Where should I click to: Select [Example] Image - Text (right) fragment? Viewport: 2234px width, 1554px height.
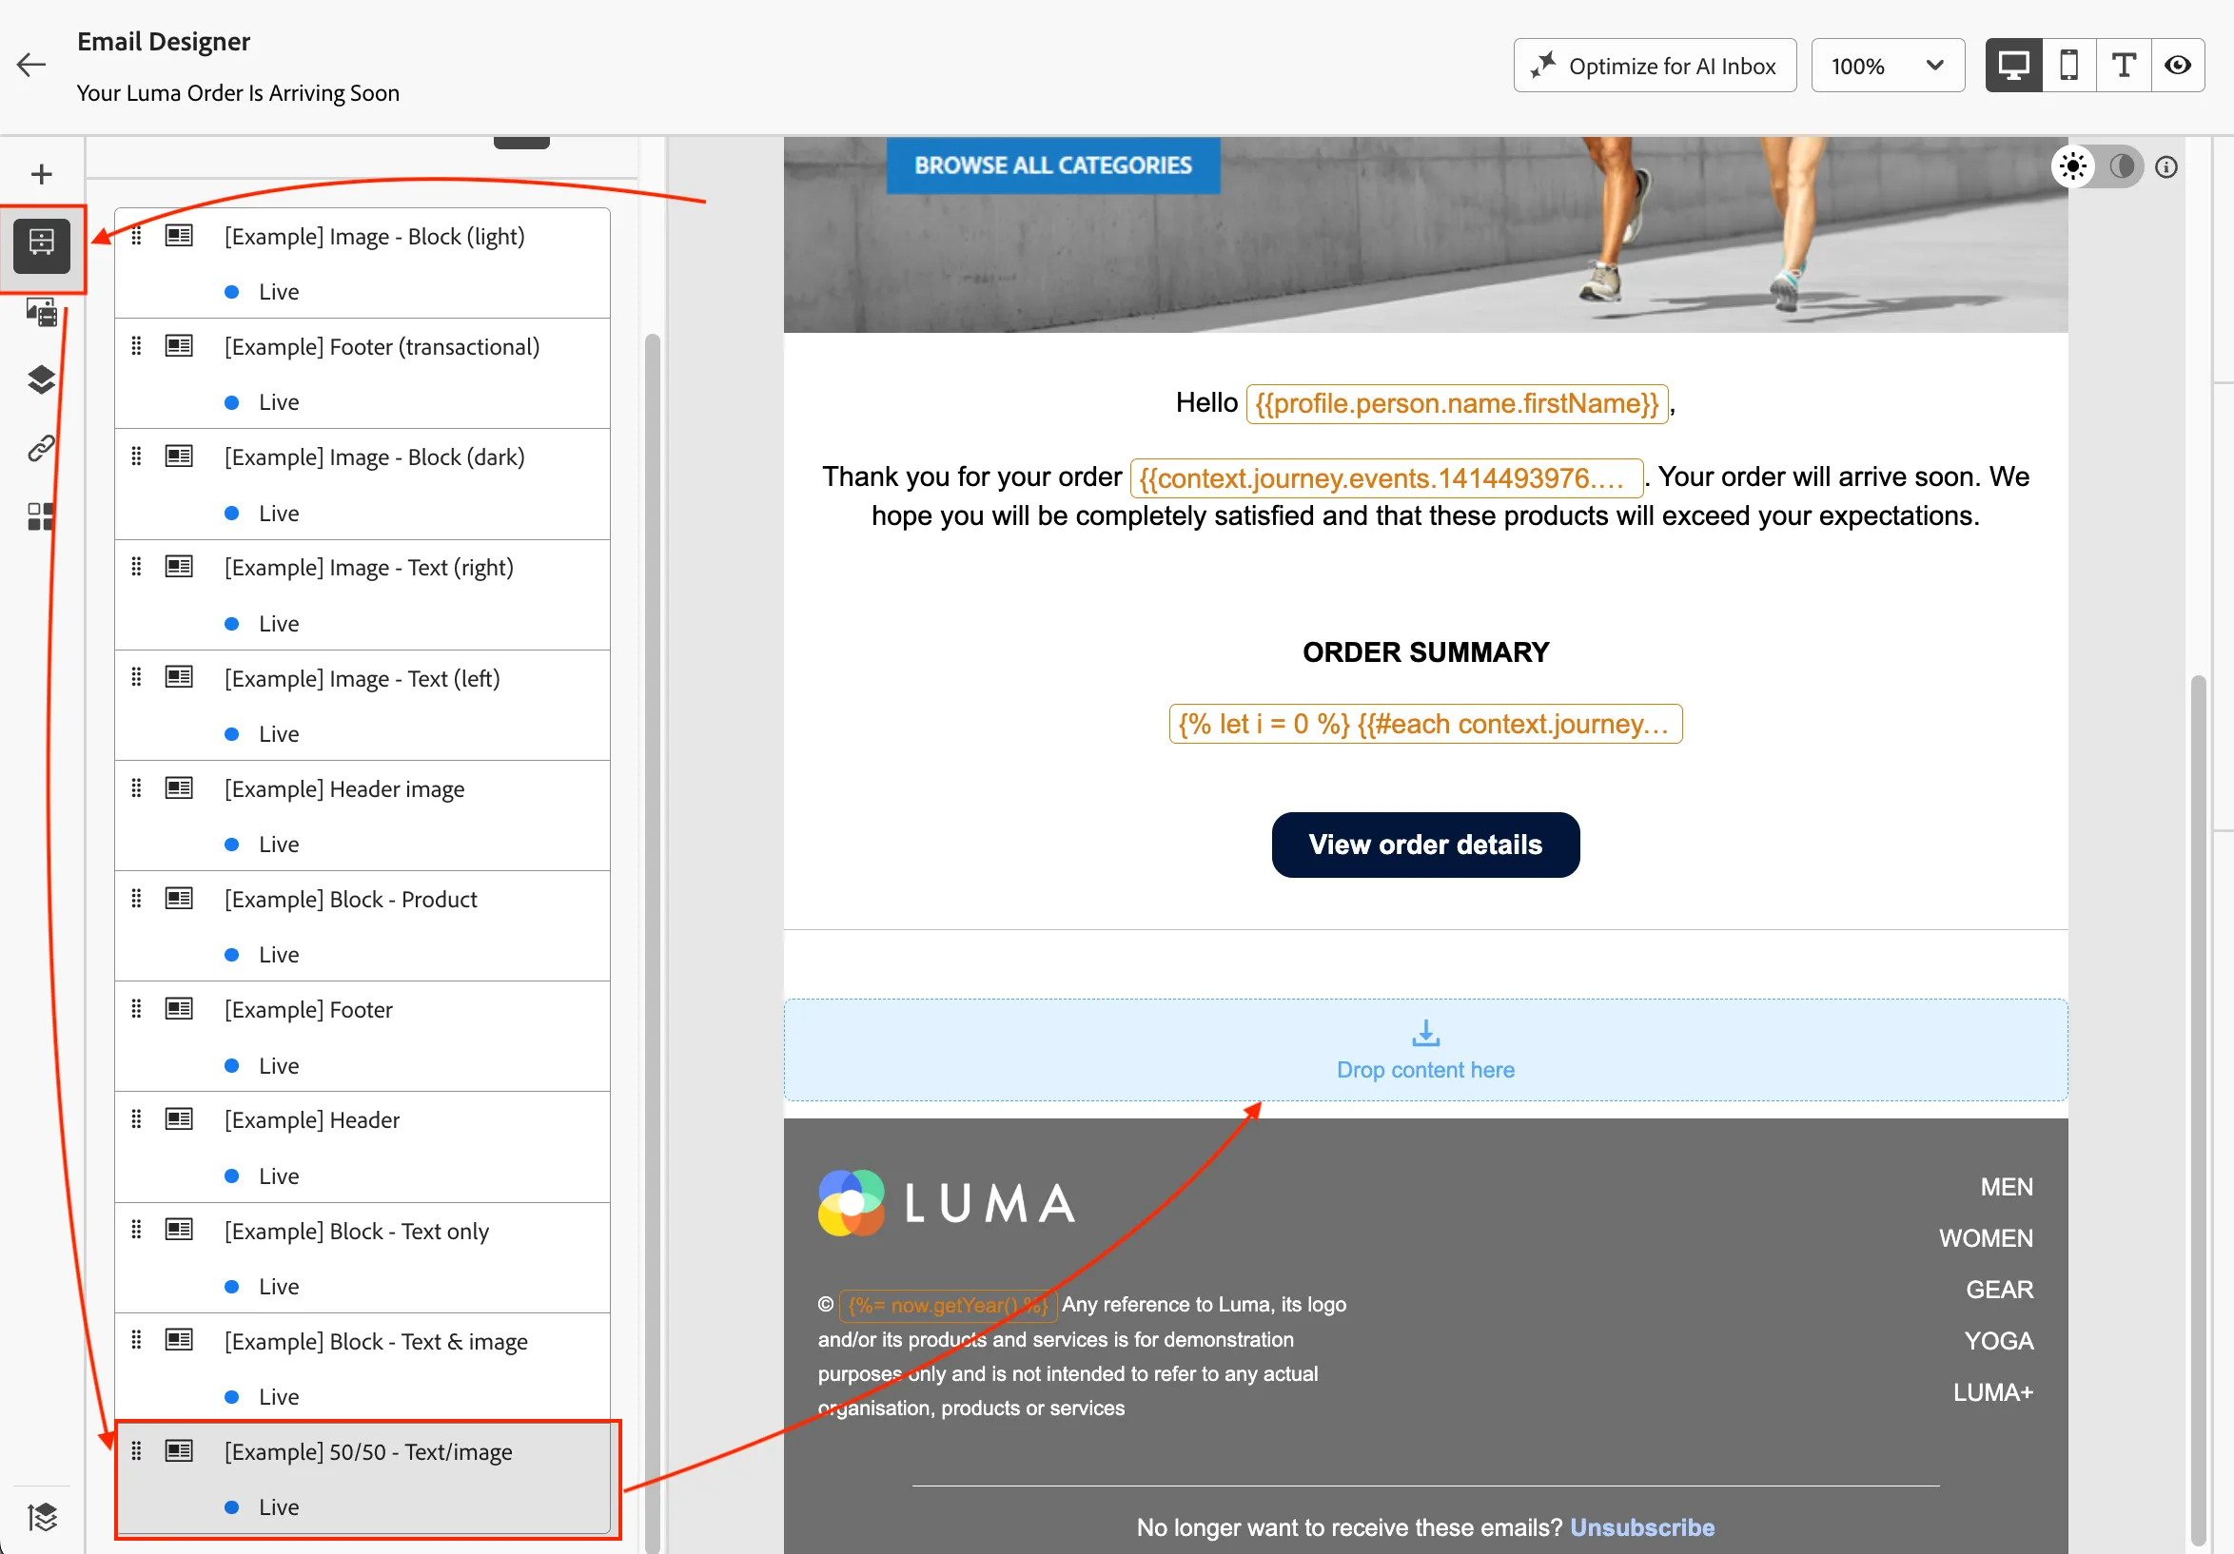[x=362, y=594]
